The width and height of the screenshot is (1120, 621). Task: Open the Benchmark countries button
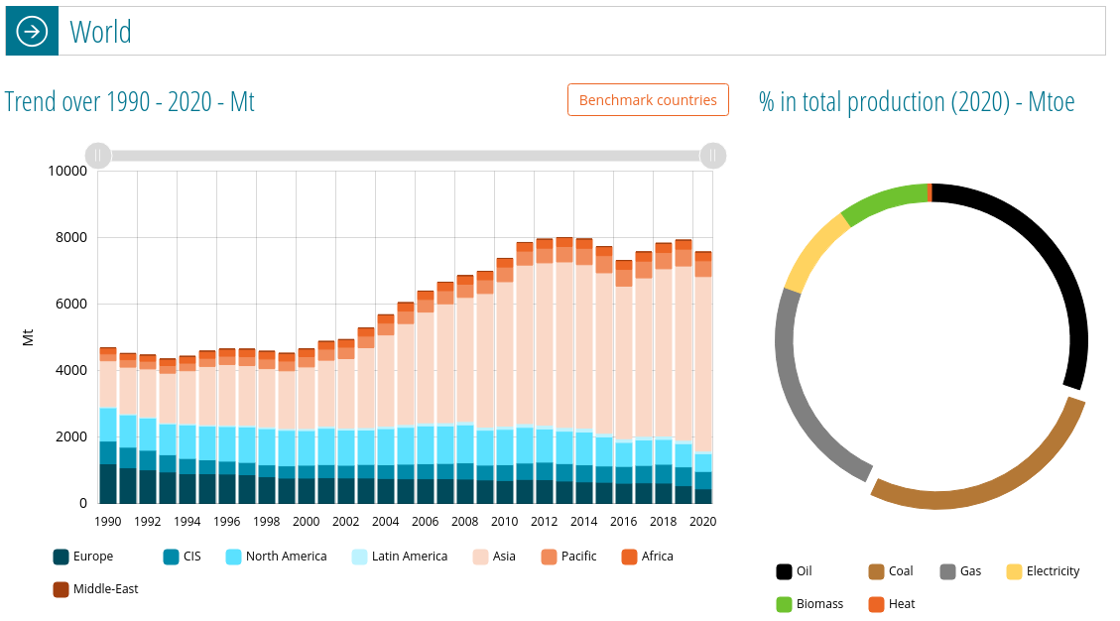648,100
